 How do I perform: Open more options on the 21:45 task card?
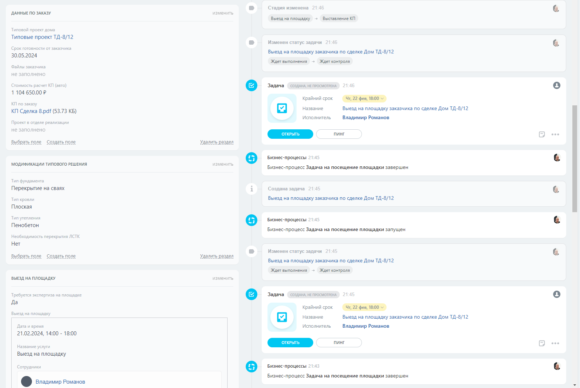(555, 343)
